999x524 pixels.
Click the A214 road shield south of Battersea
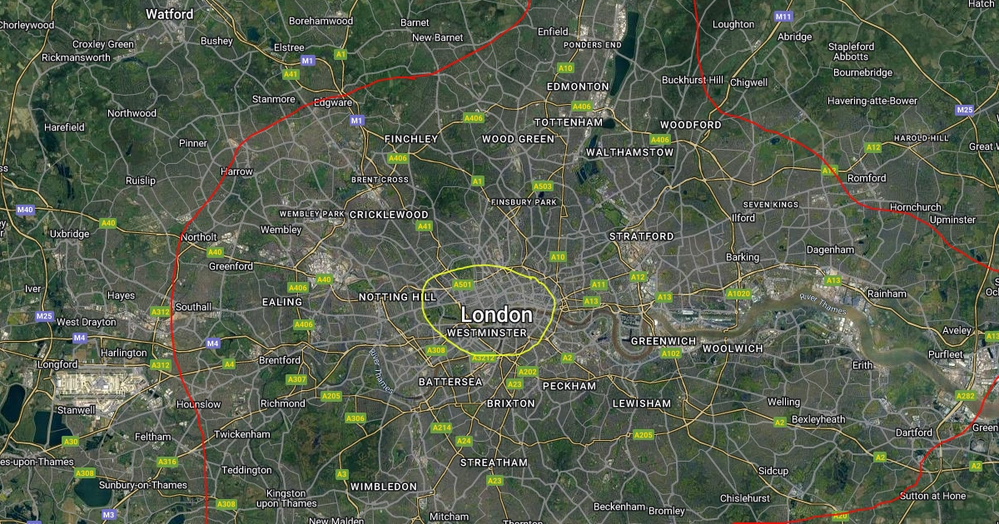[x=441, y=428]
